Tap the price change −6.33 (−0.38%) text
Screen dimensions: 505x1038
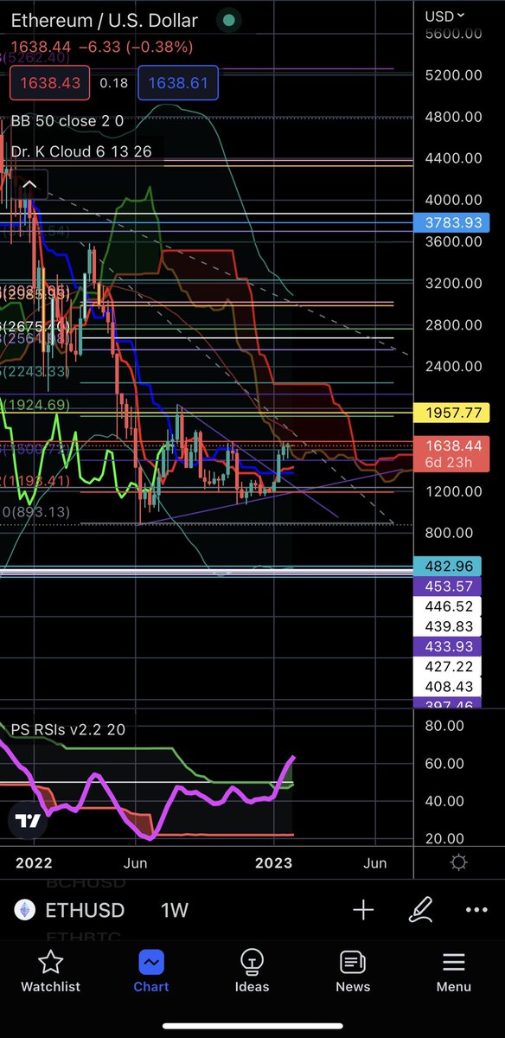click(135, 47)
